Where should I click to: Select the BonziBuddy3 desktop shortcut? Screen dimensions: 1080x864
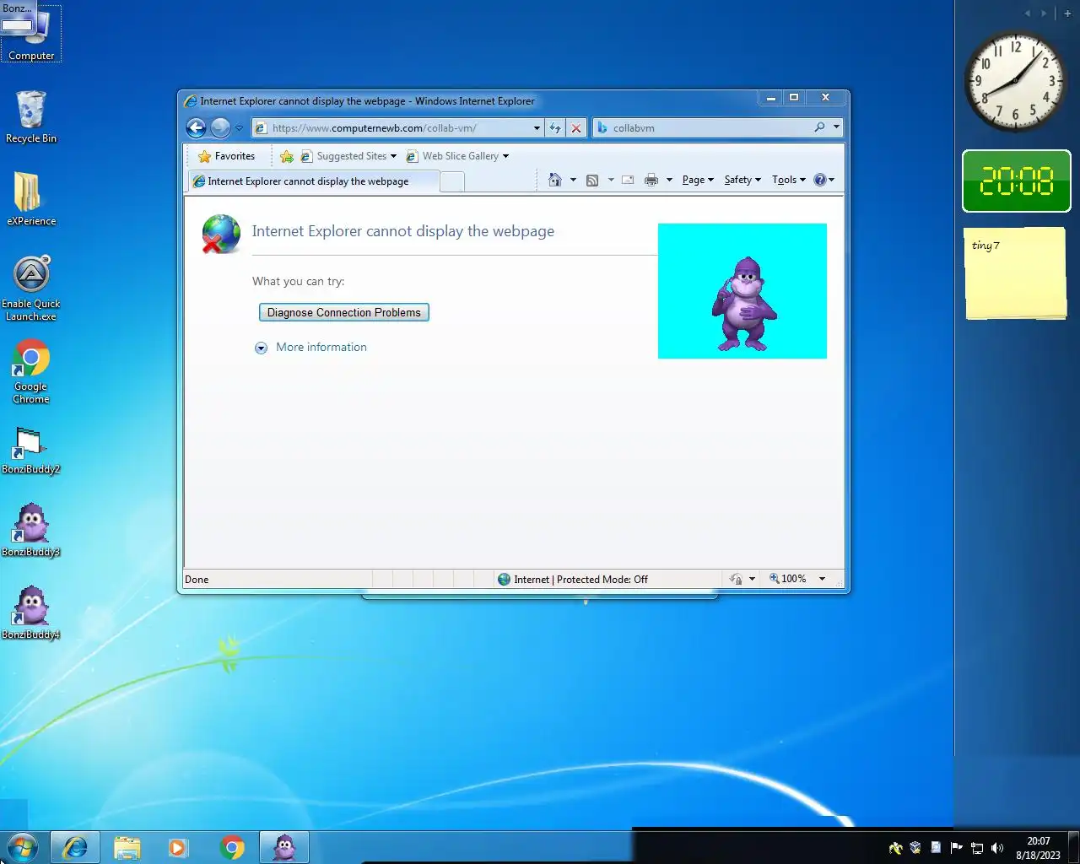(x=31, y=530)
